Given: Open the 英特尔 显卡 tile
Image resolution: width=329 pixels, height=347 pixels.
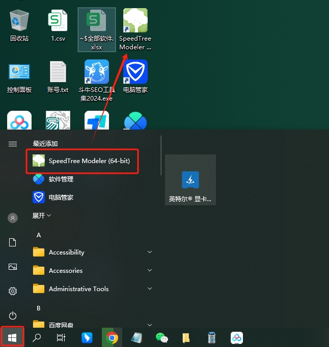Looking at the screenshot, I should (190, 180).
